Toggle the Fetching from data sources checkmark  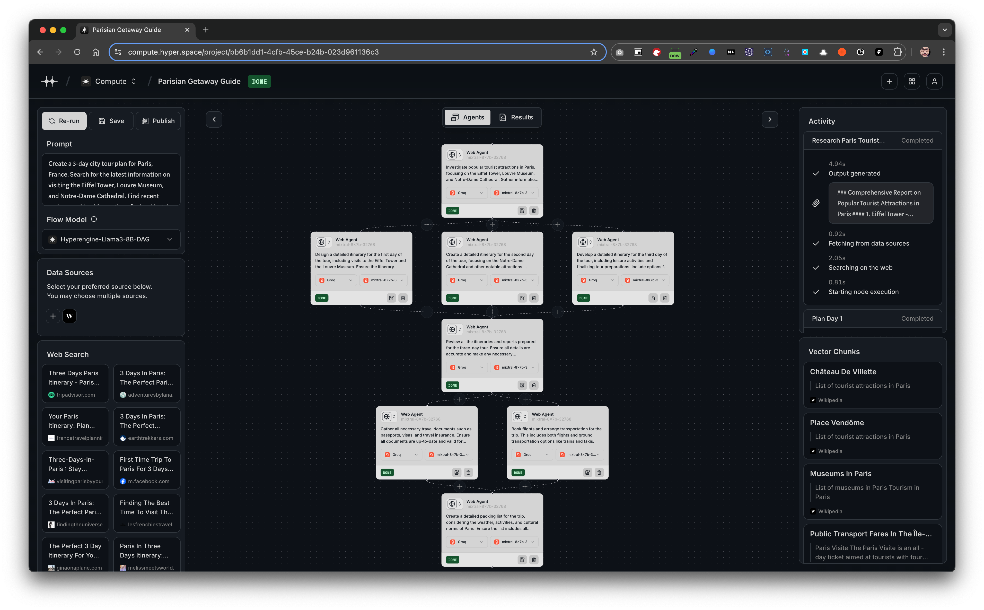click(816, 243)
